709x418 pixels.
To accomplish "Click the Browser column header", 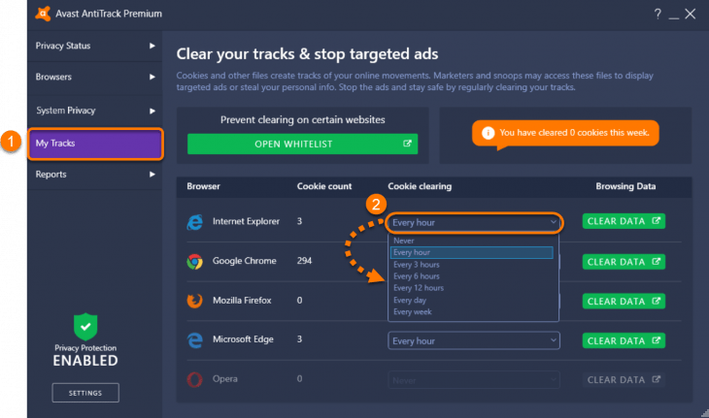I will point(204,186).
